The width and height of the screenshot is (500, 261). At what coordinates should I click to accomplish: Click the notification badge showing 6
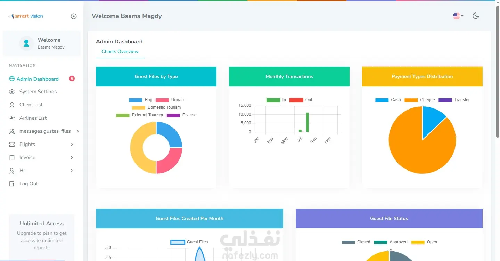click(x=72, y=79)
